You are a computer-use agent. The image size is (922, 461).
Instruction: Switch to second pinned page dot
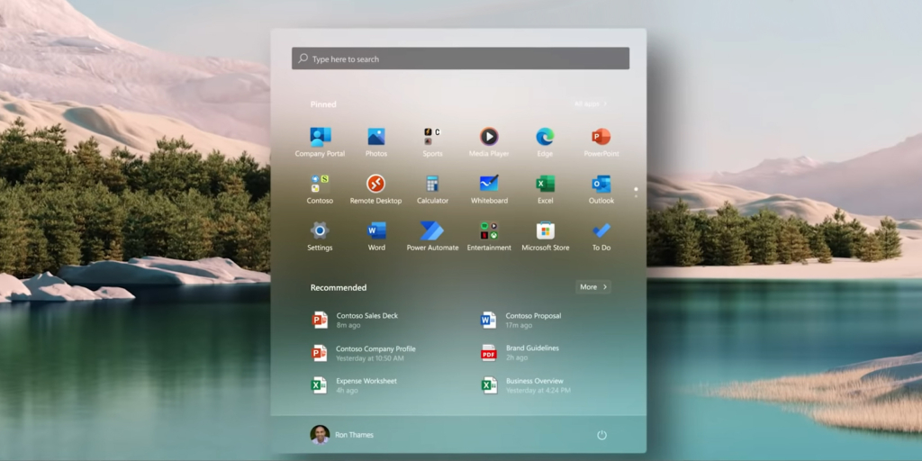tap(636, 195)
